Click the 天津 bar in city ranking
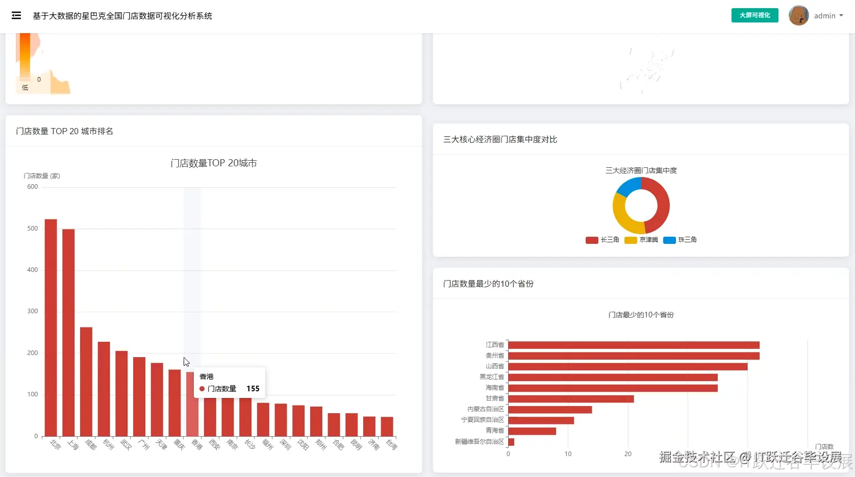The width and height of the screenshot is (855, 477). pos(157,399)
